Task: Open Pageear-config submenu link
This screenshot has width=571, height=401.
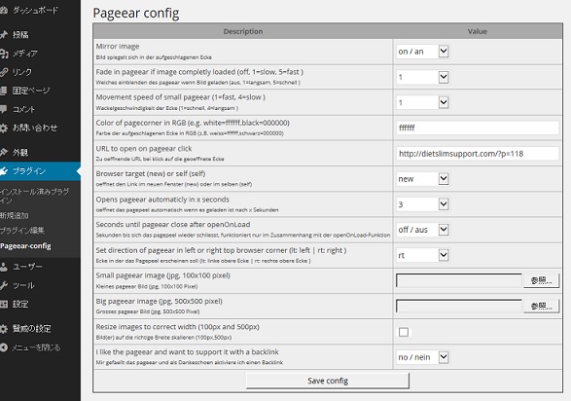Action: (25, 246)
